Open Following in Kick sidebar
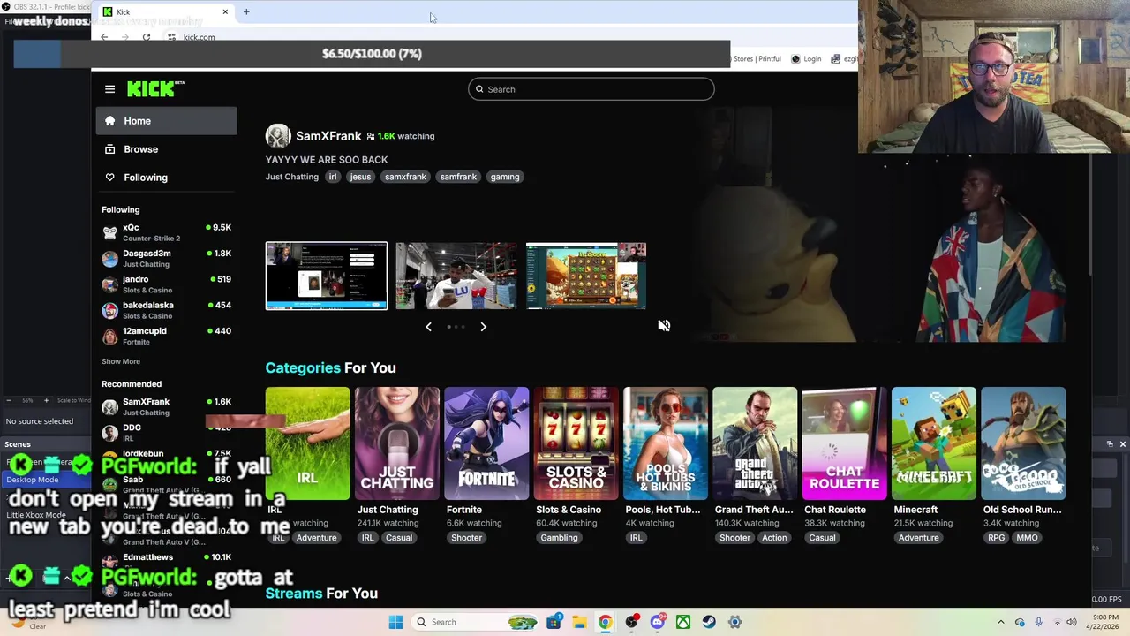 (166, 178)
